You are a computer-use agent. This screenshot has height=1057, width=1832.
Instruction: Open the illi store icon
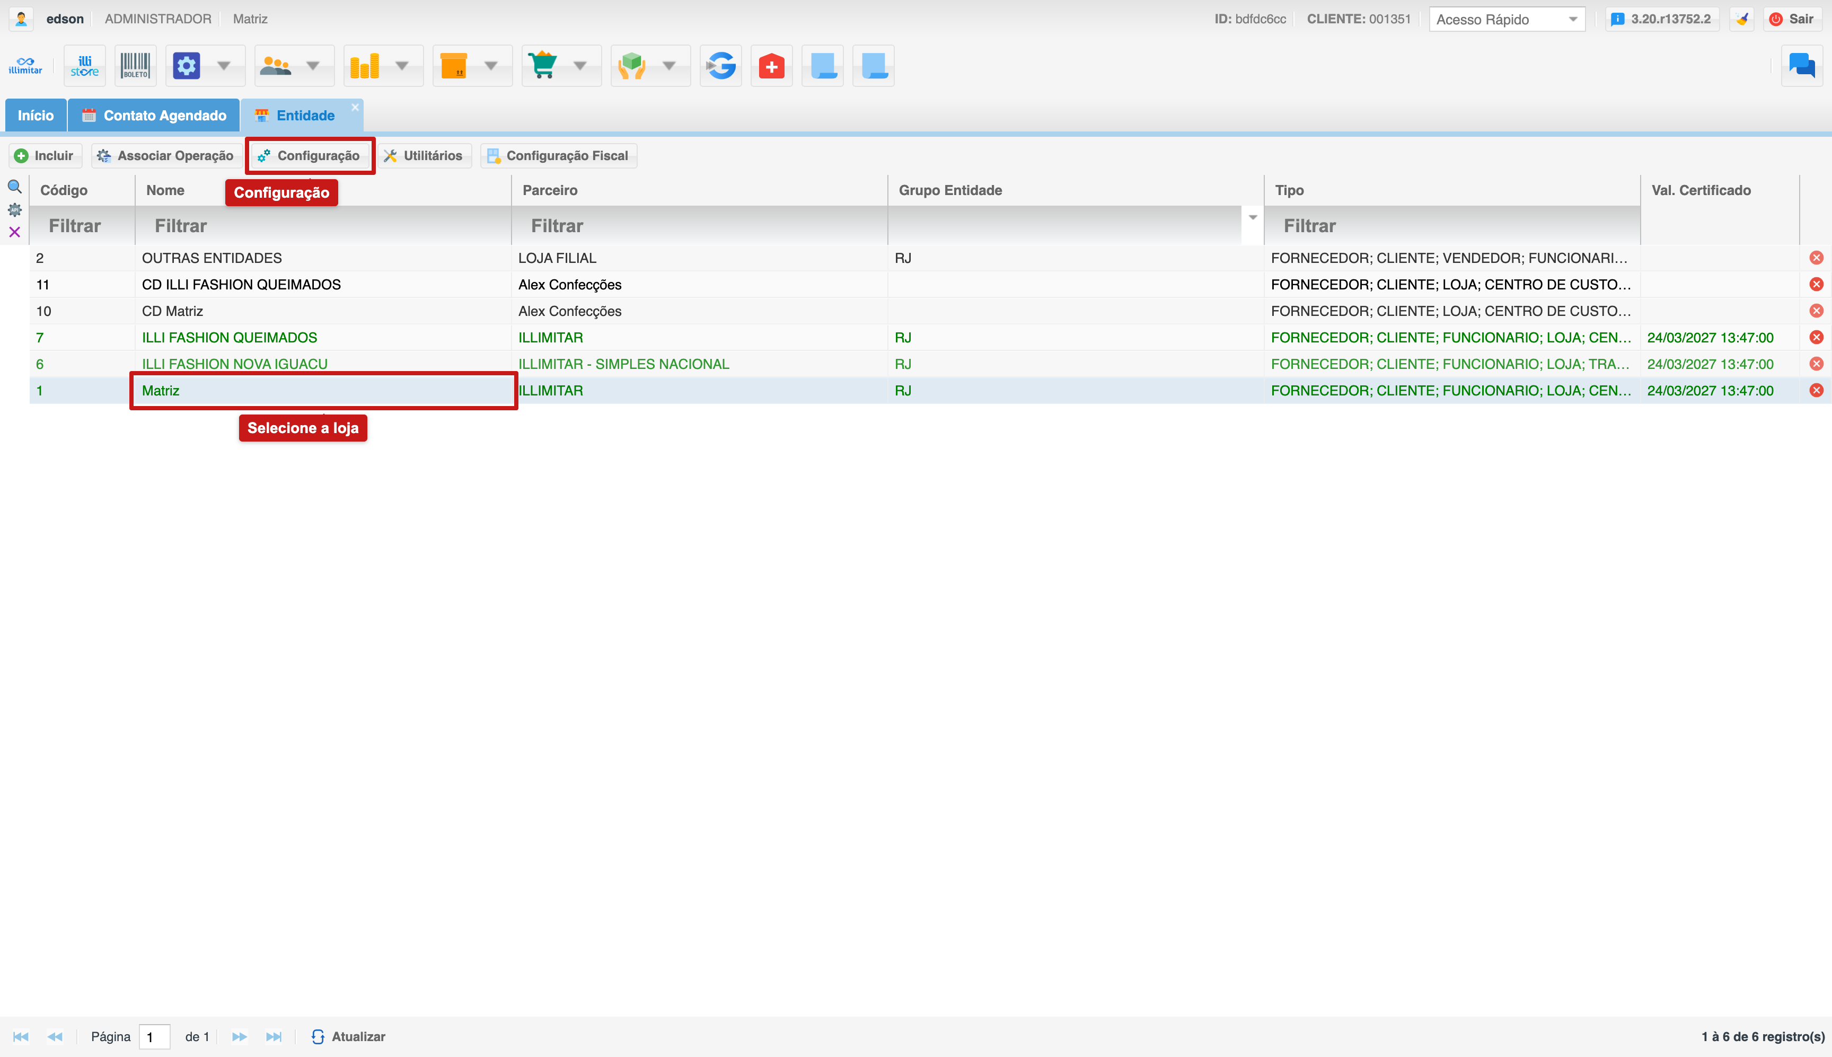pos(85,66)
